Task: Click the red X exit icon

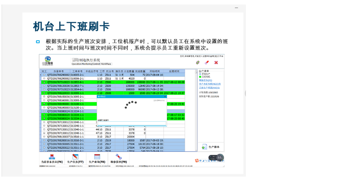Action: 216,63
